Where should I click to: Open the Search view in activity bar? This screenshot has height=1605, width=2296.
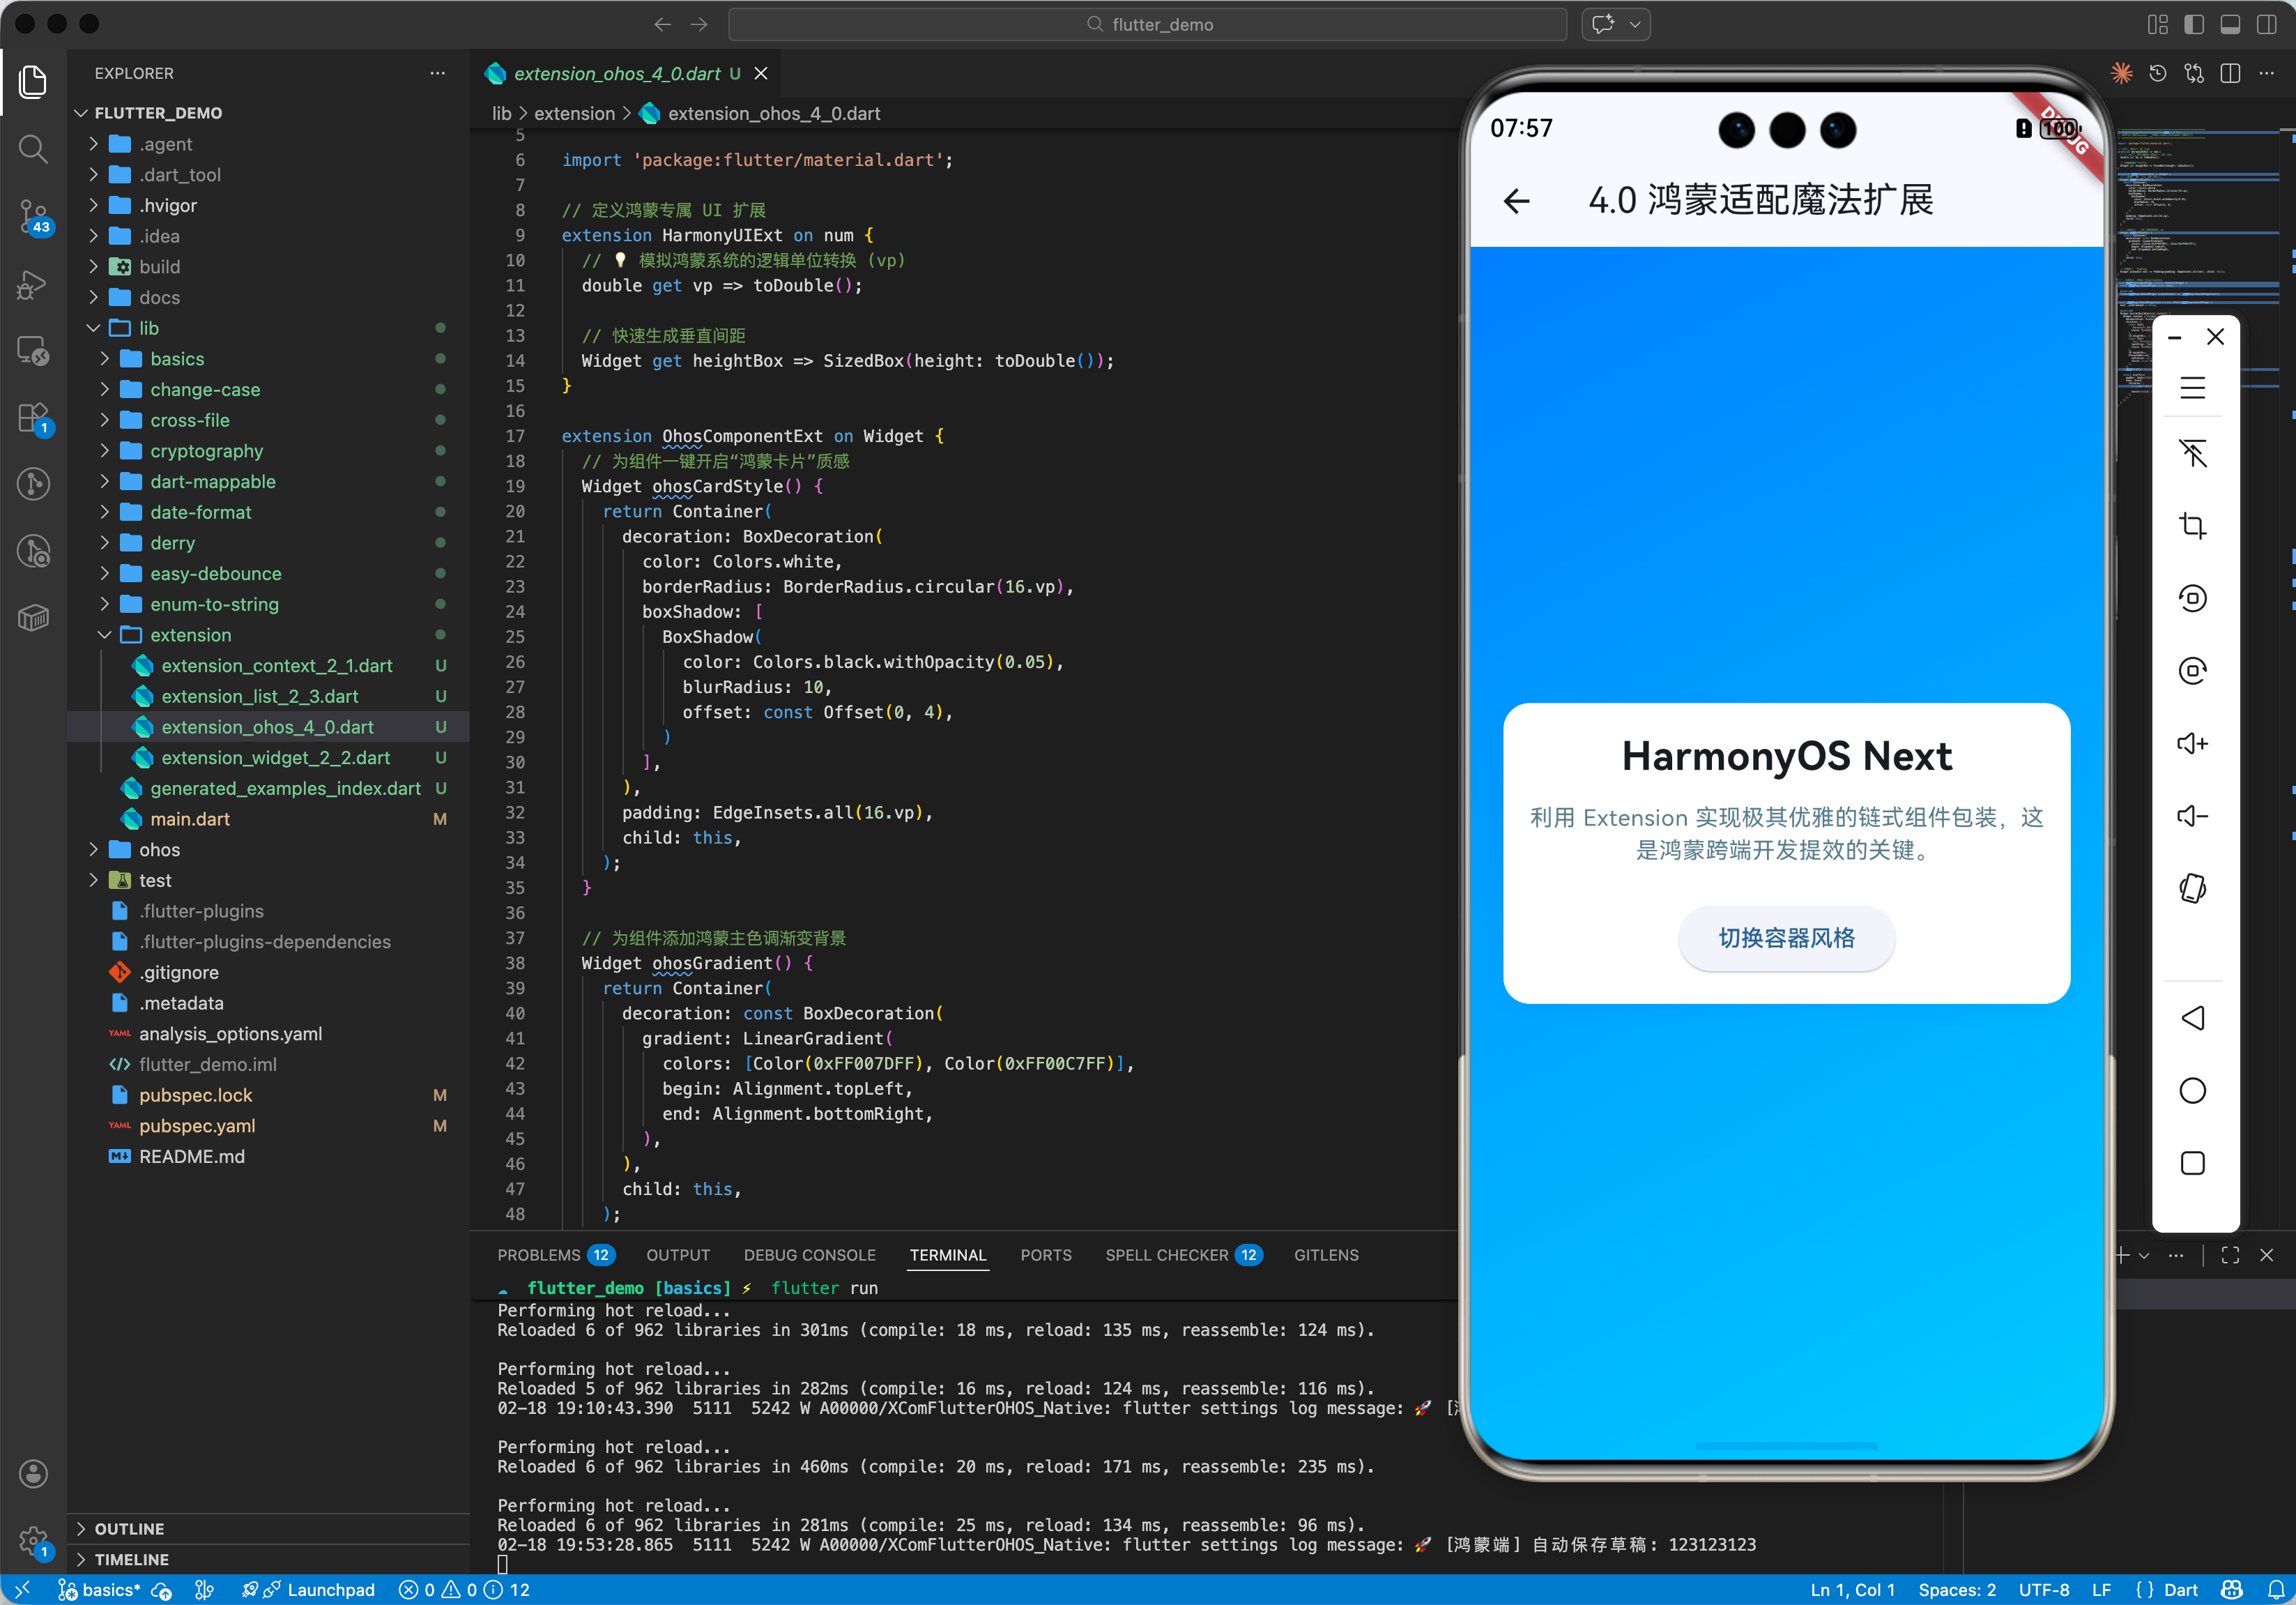(x=33, y=149)
